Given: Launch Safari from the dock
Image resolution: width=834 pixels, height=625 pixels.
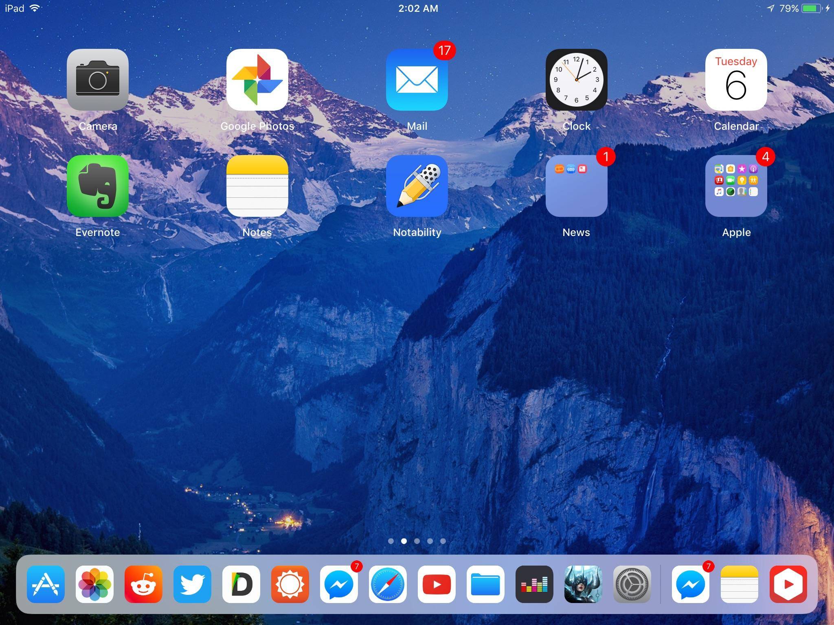Looking at the screenshot, I should 388,584.
